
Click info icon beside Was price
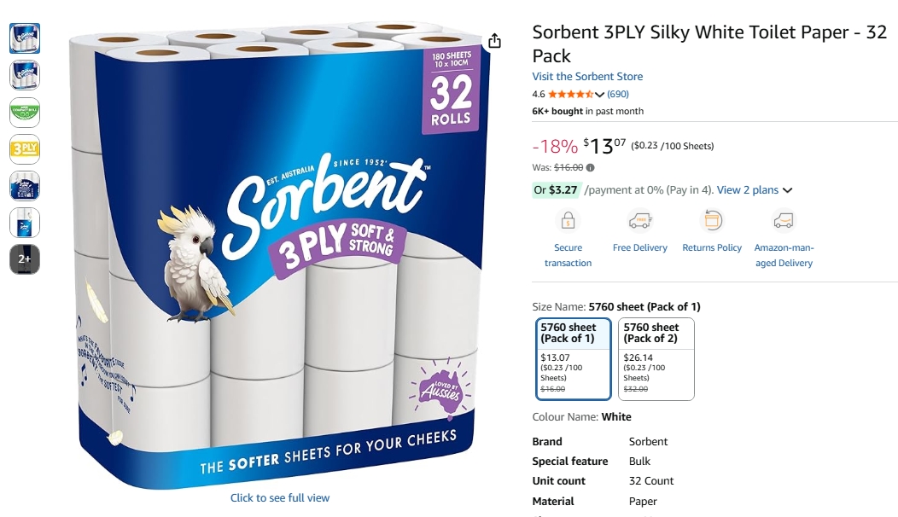[x=591, y=168]
